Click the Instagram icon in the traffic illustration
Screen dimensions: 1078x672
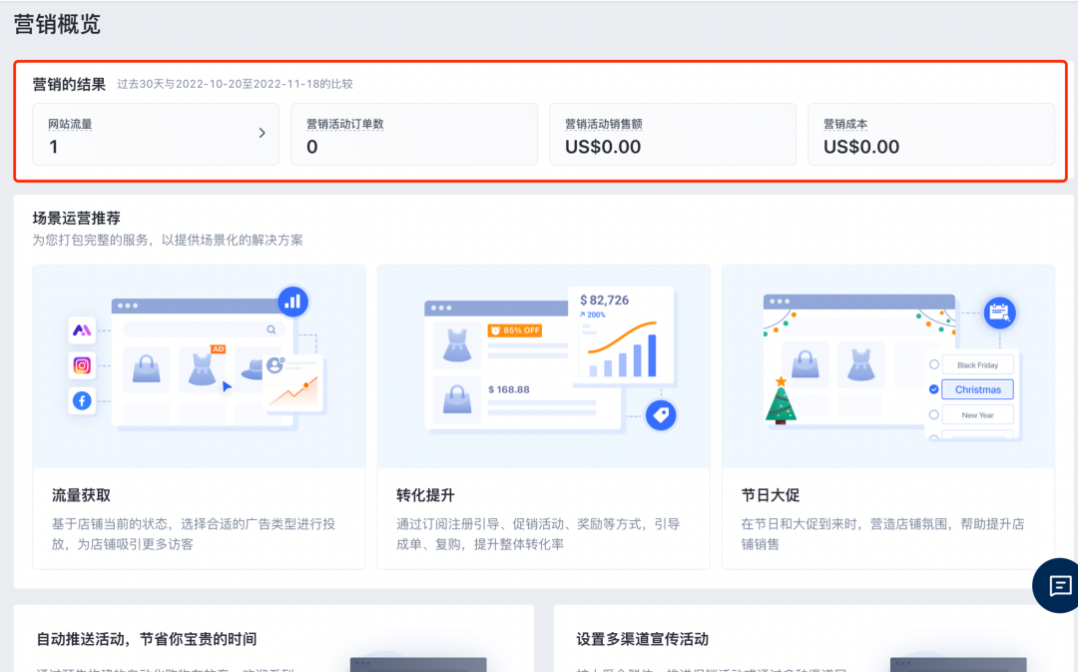point(81,365)
